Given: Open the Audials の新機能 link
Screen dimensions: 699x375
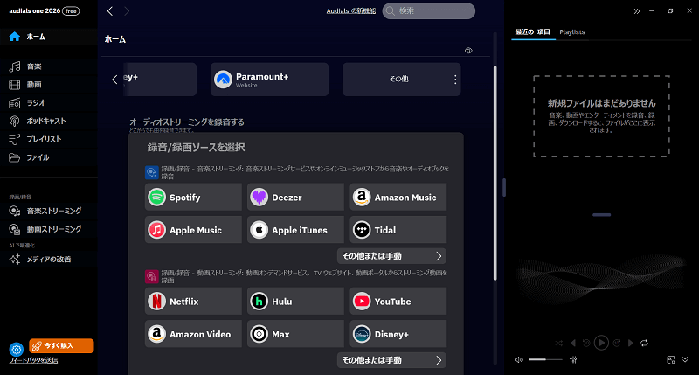Looking at the screenshot, I should (x=349, y=10).
